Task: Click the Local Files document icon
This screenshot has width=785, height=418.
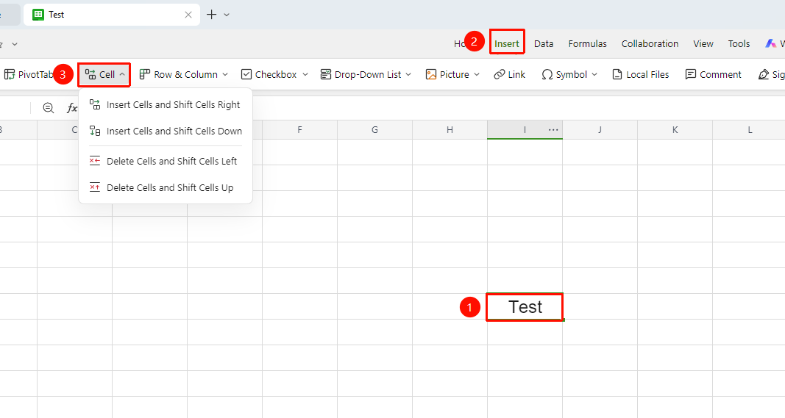Action: (x=617, y=74)
